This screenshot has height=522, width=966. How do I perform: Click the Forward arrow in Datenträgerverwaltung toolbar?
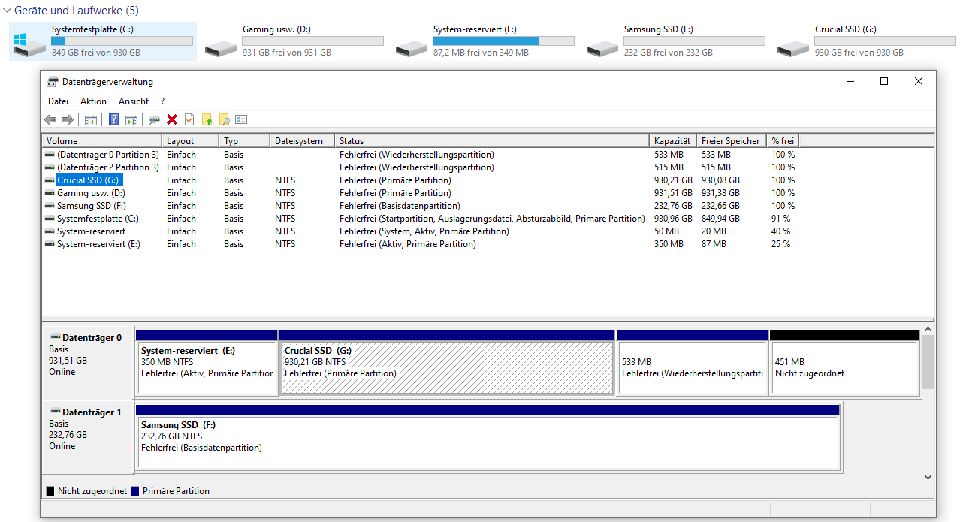68,119
